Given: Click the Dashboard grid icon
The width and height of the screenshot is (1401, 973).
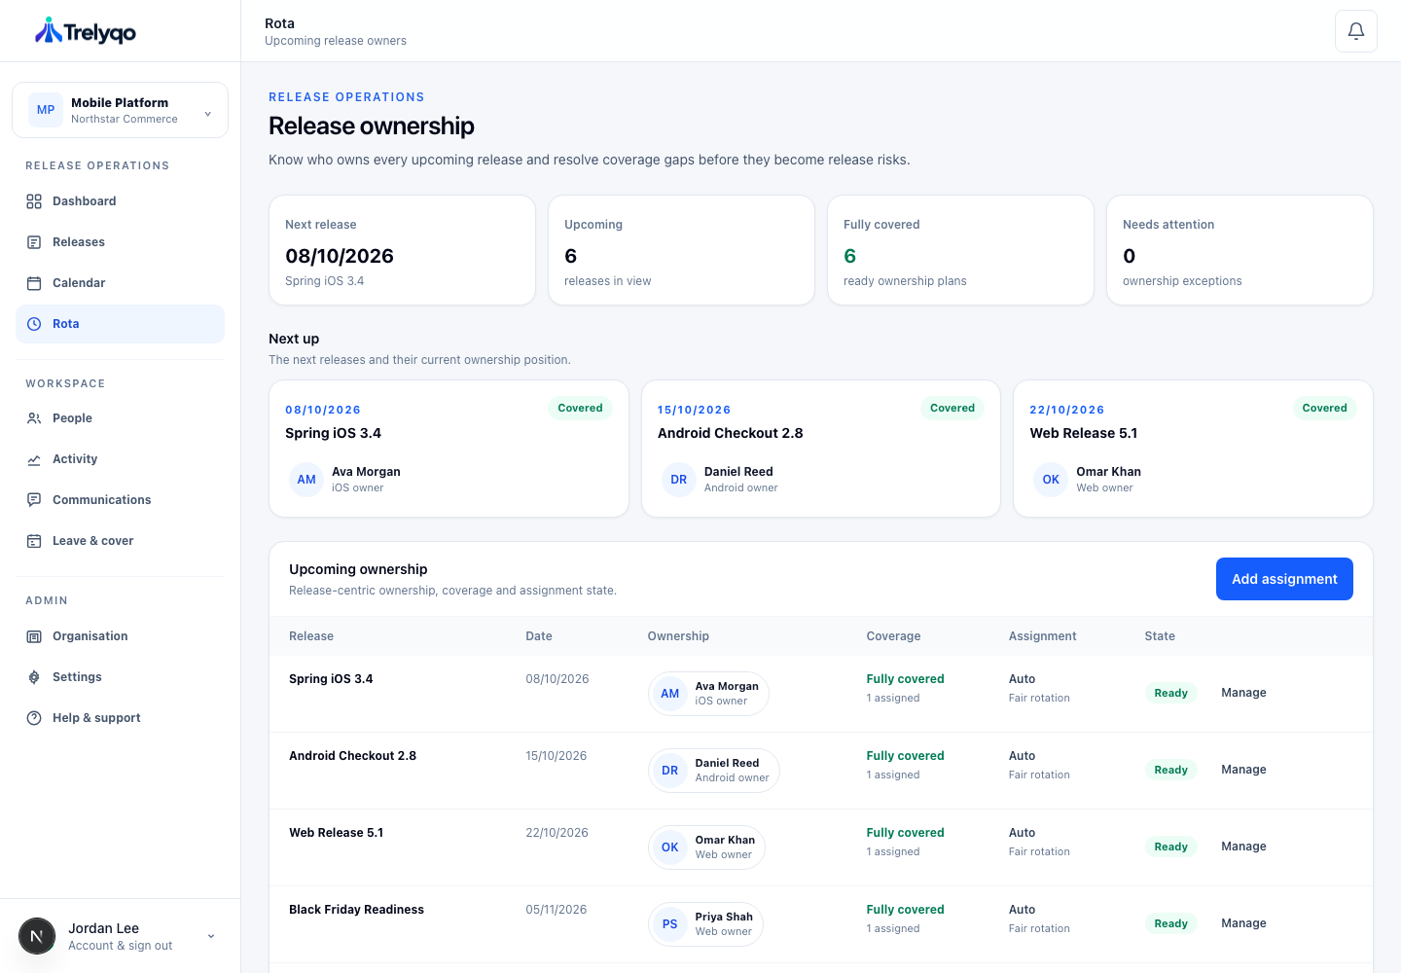Looking at the screenshot, I should 34,201.
